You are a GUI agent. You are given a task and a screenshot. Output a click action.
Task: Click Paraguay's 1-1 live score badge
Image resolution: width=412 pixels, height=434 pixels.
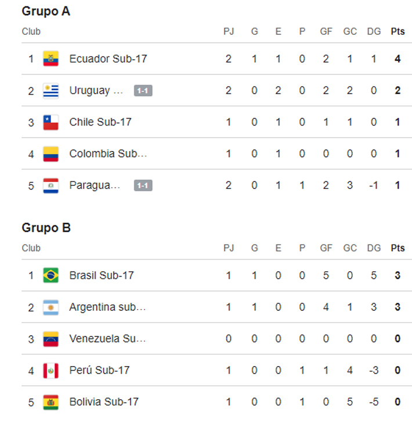[143, 185]
